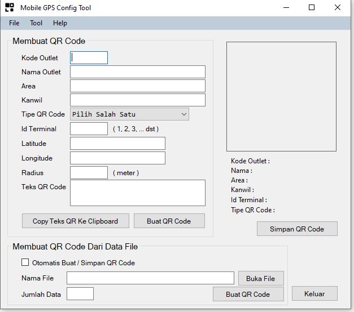354x312 pixels.
Task: Click the Keluar button
Action: pos(314,293)
